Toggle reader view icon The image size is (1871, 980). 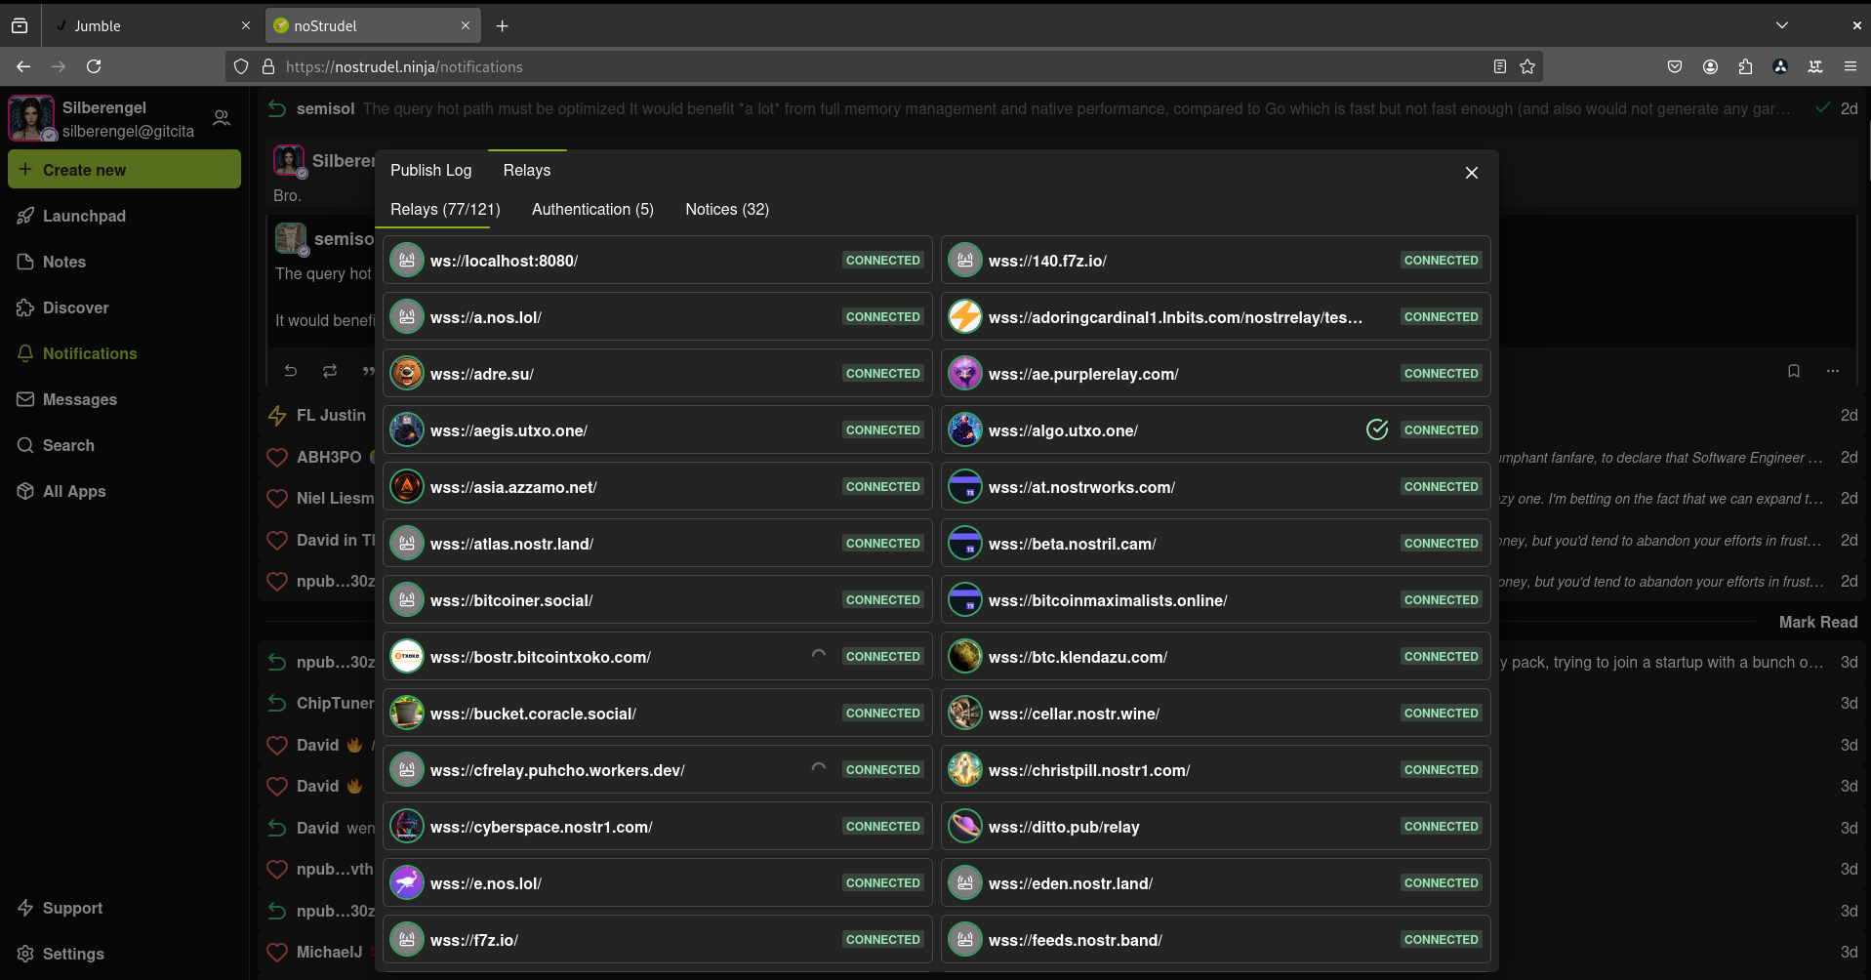click(1500, 66)
